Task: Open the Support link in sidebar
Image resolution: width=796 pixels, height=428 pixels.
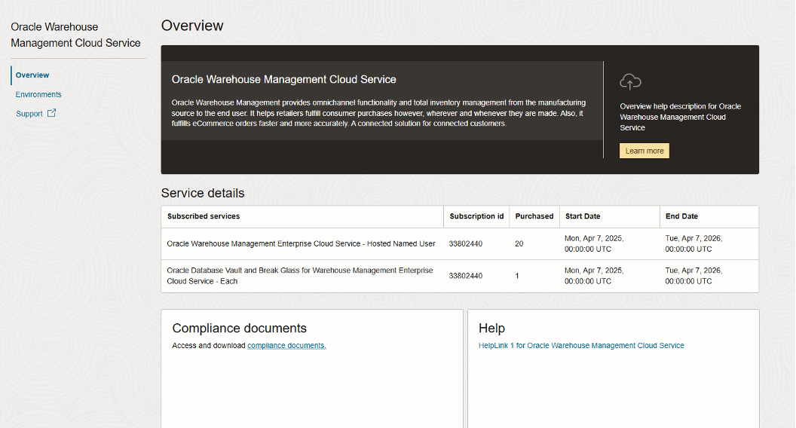Action: coord(29,114)
